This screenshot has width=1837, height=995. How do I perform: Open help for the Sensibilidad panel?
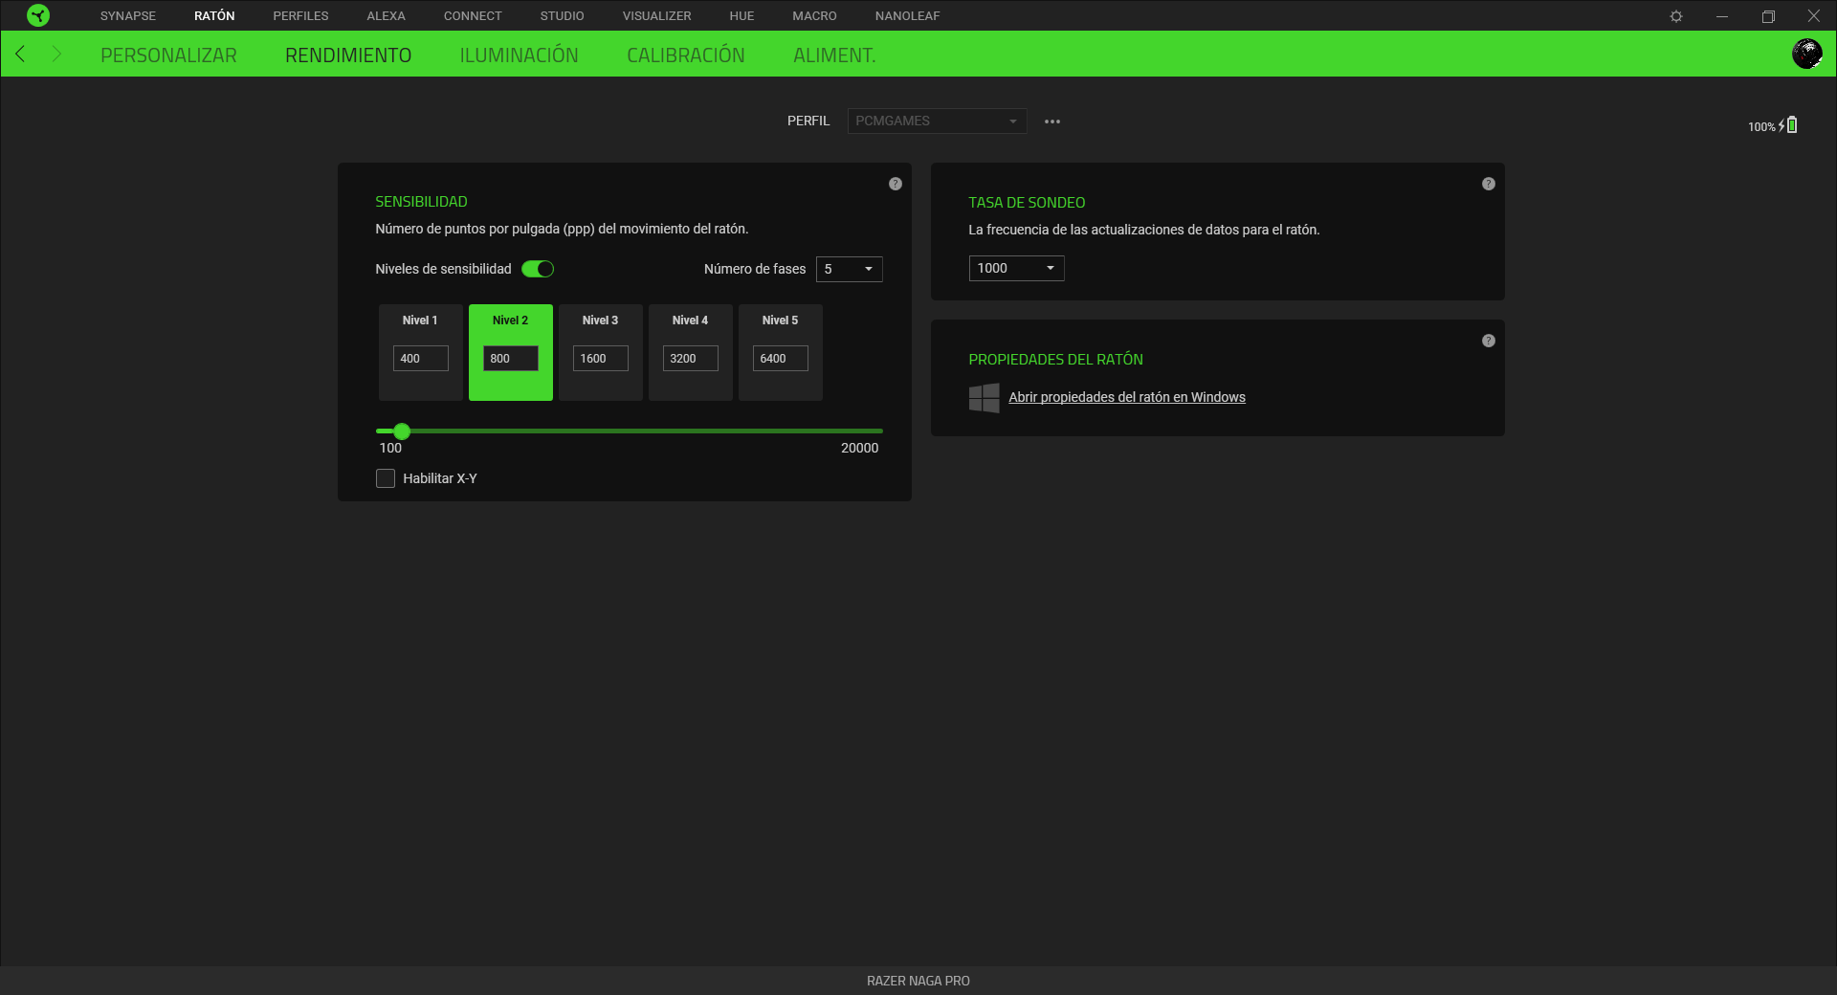point(896,183)
